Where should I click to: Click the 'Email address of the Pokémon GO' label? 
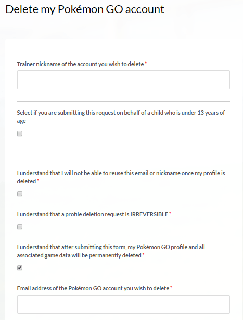93,288
